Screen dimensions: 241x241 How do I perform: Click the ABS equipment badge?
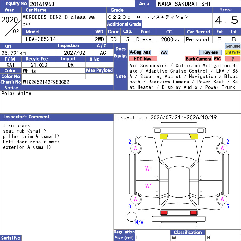point(147,52)
